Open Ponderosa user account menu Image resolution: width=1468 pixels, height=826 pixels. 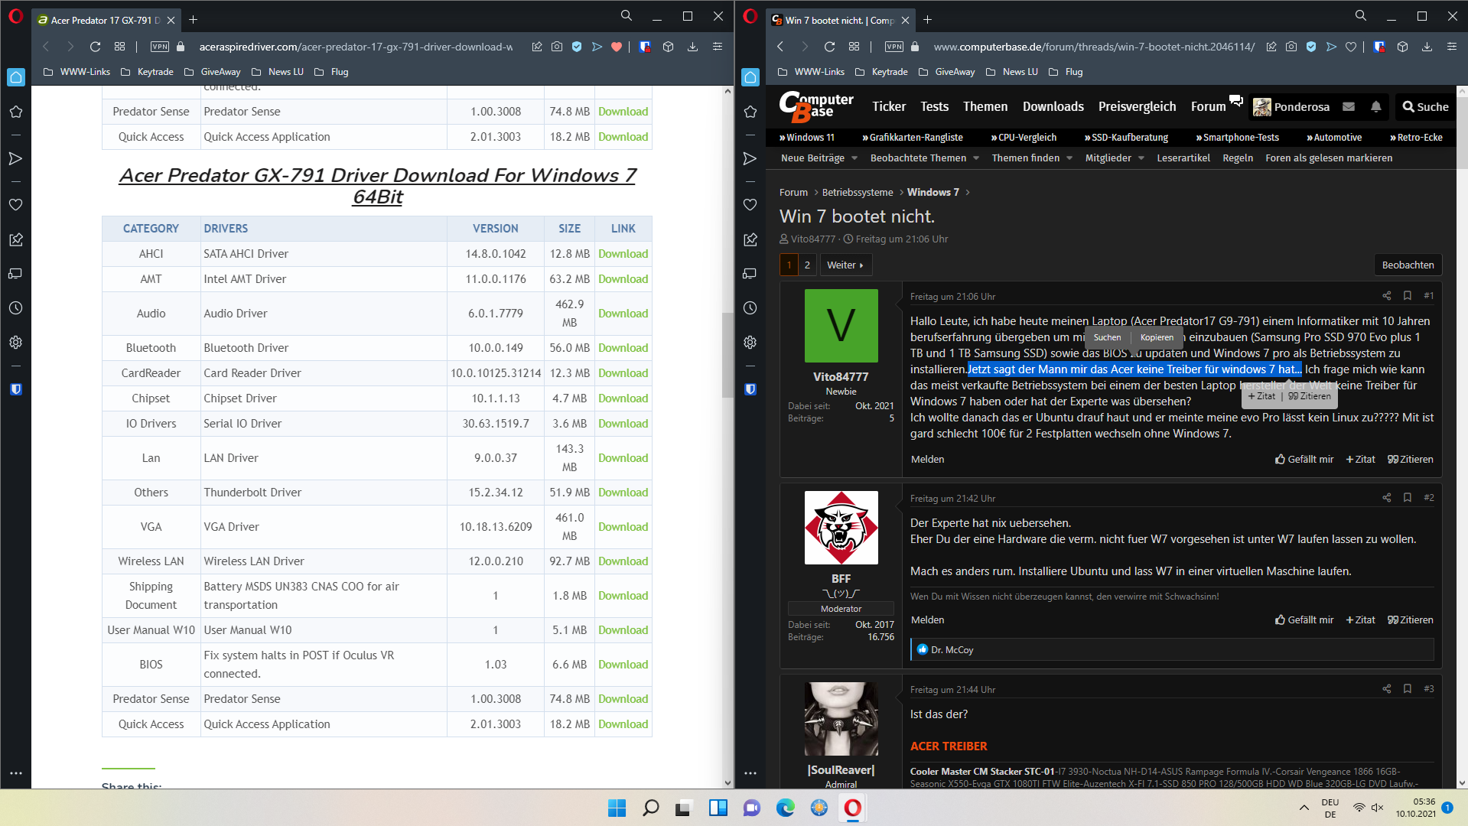click(1291, 107)
